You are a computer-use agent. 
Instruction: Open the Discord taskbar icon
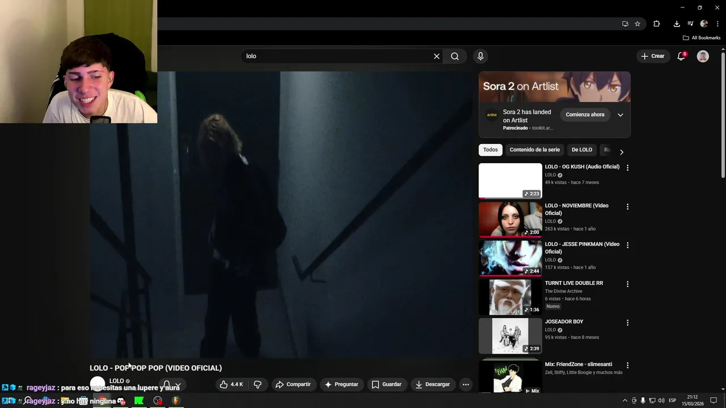click(x=121, y=401)
